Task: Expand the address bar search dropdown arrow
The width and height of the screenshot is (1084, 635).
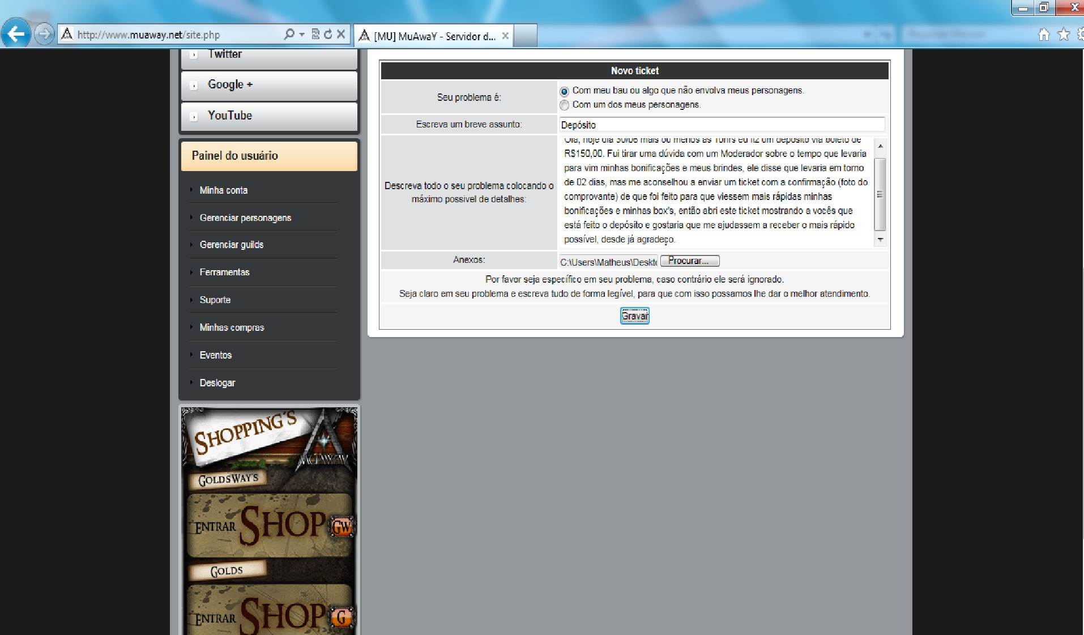Action: (x=302, y=35)
